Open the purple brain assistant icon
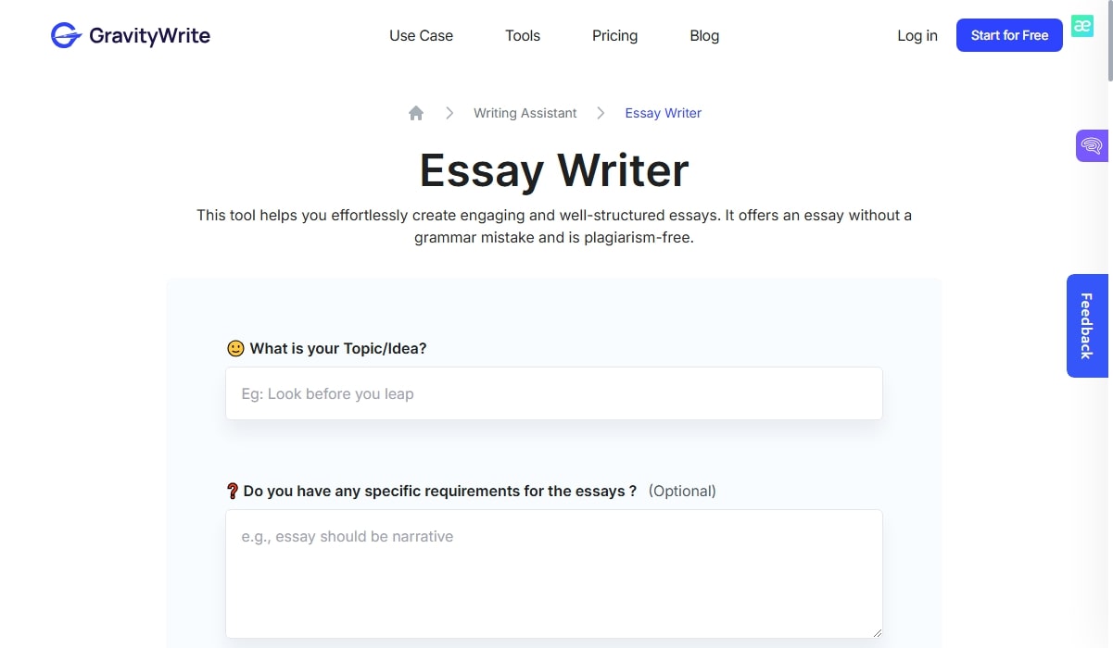 1091,145
